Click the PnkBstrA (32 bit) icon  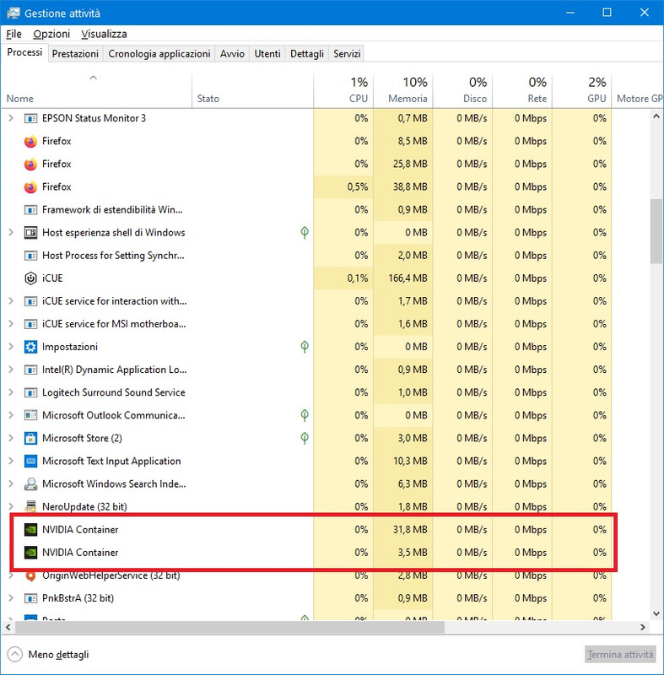[x=30, y=598]
